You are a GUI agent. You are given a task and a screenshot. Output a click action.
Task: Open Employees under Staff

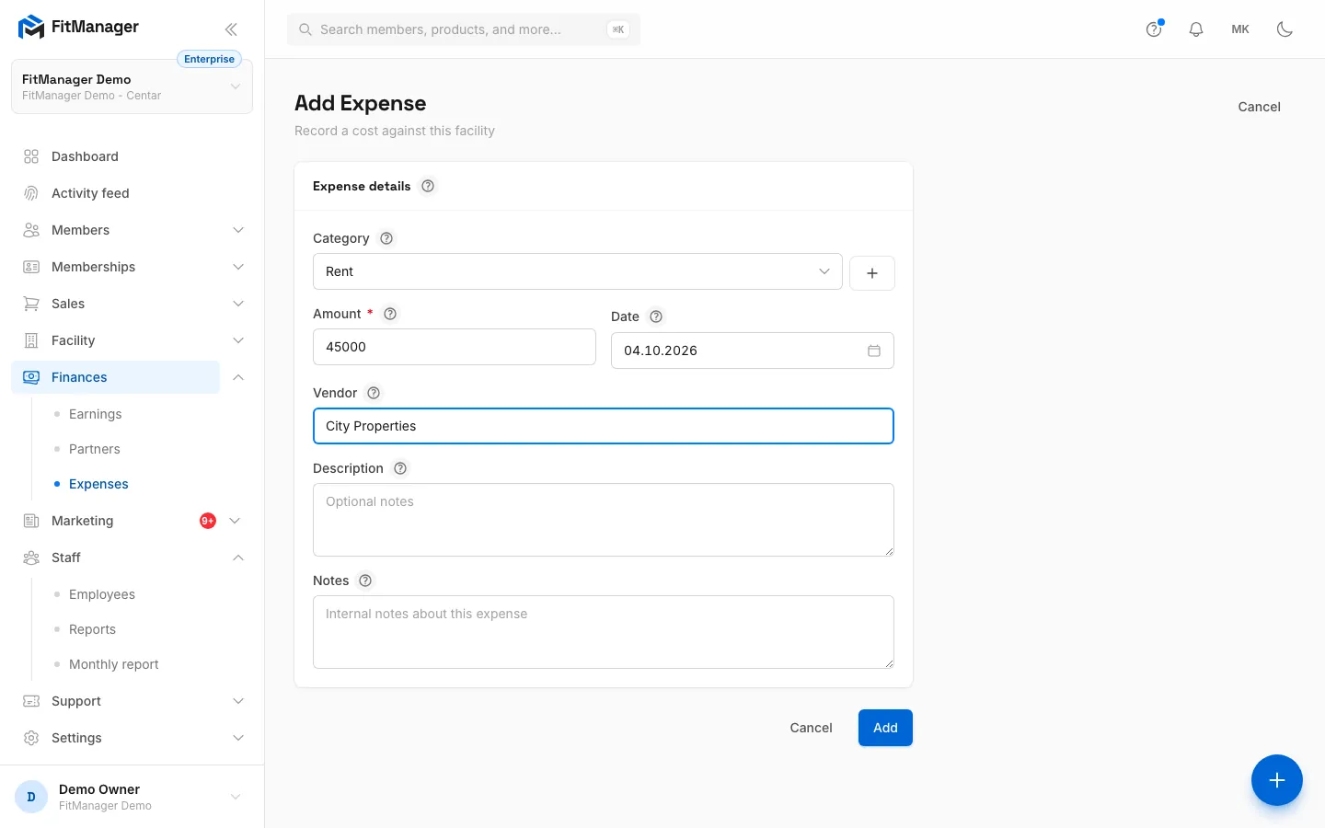click(x=101, y=594)
